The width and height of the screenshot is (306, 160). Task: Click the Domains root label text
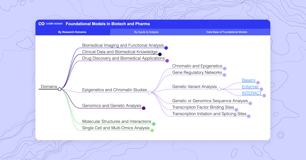pyautogui.click(x=49, y=87)
